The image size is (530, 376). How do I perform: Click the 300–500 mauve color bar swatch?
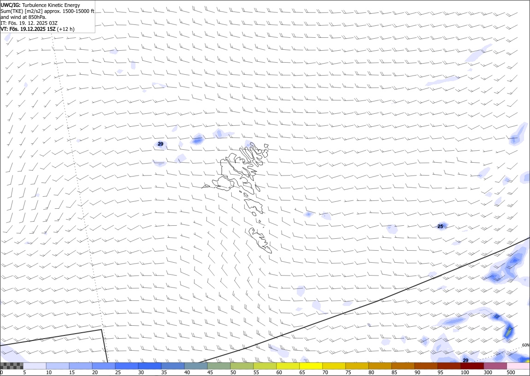coord(495,366)
